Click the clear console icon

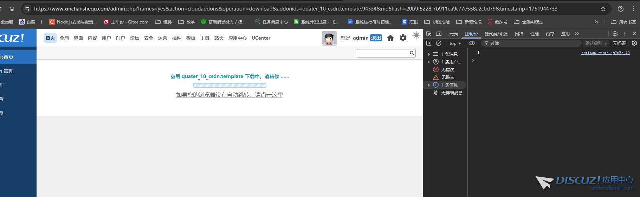tap(439, 43)
